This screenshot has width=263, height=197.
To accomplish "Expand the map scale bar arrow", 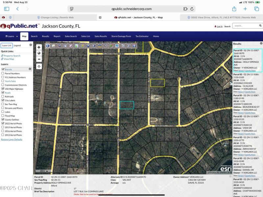I will point(47,171).
